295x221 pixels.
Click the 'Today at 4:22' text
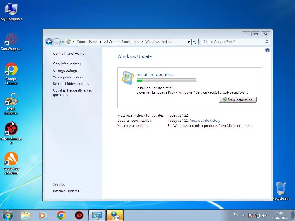point(177,115)
